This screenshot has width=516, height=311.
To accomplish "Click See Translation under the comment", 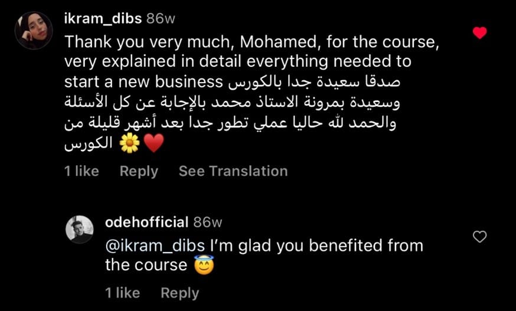I will 233,171.
